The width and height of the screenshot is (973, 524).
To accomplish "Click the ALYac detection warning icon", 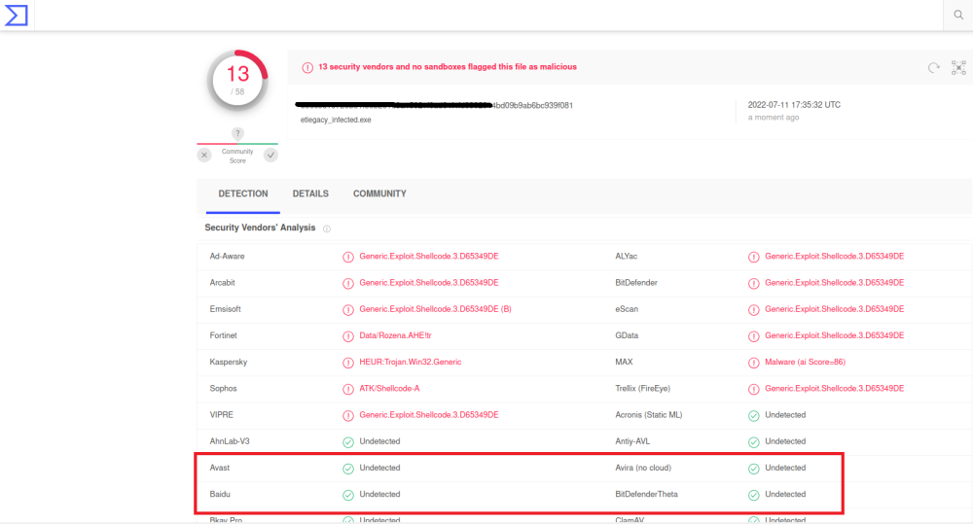I will [x=753, y=257].
